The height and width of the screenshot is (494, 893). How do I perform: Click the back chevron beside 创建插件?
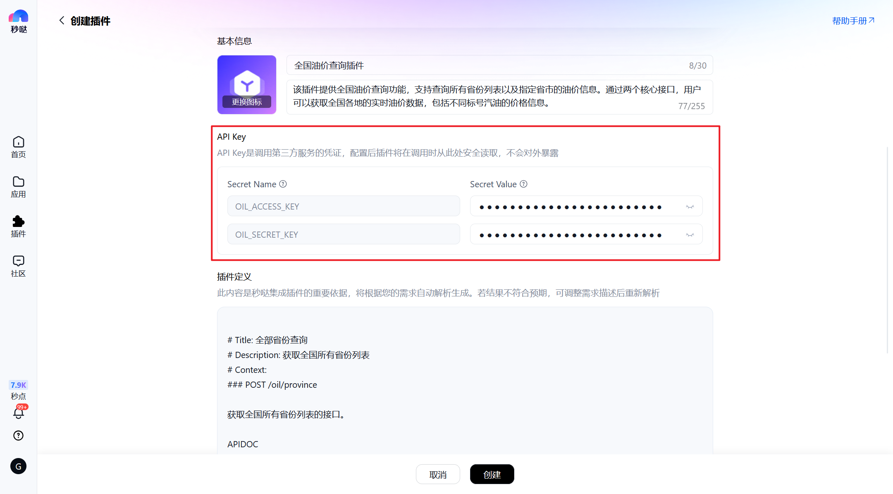tap(62, 20)
